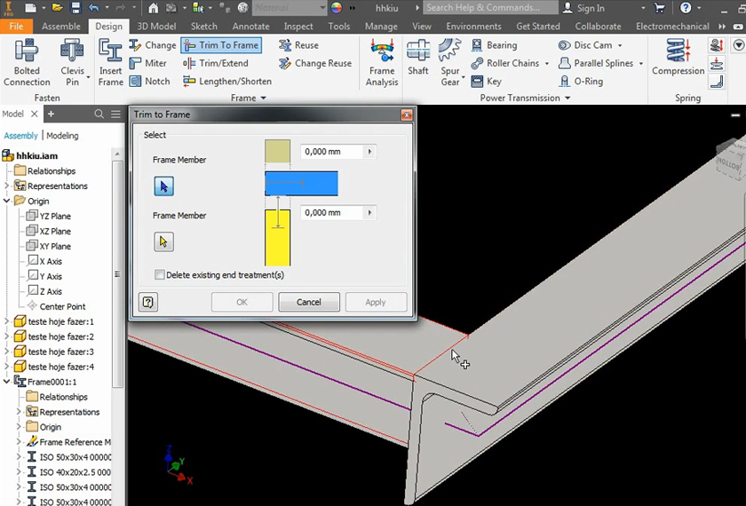Click the yellow frame member swatch
The image size is (746, 506).
278,238
